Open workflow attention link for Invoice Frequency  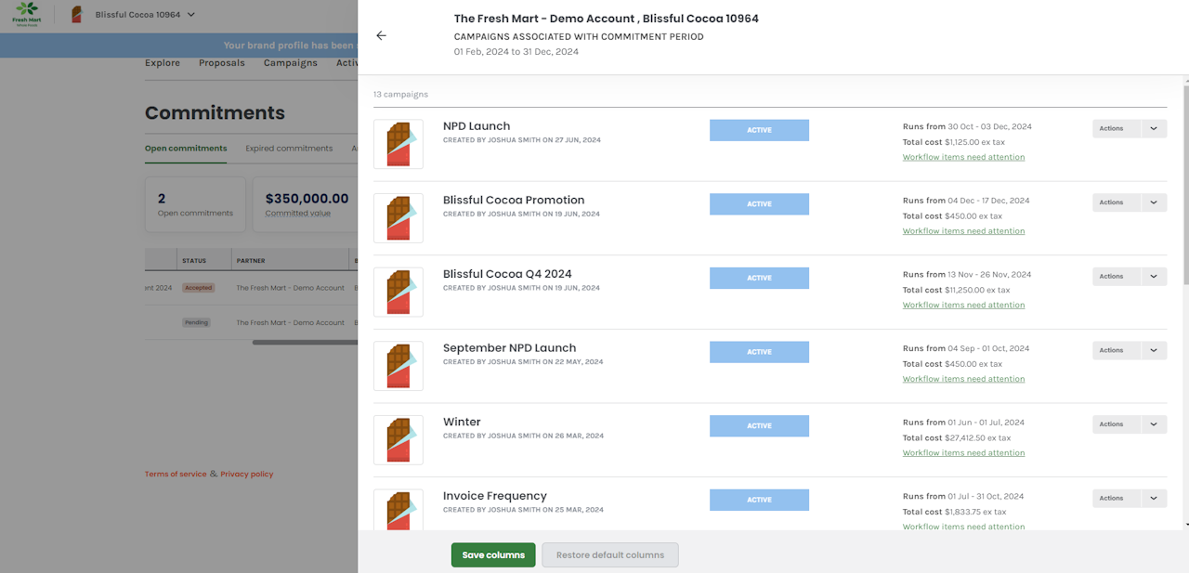tap(963, 527)
